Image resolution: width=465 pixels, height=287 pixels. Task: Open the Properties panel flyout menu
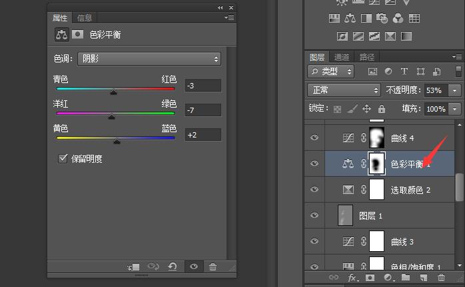[229, 18]
